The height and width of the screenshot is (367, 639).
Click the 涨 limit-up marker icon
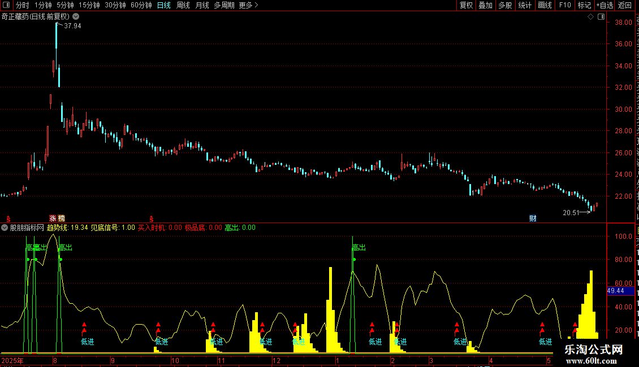(x=53, y=219)
